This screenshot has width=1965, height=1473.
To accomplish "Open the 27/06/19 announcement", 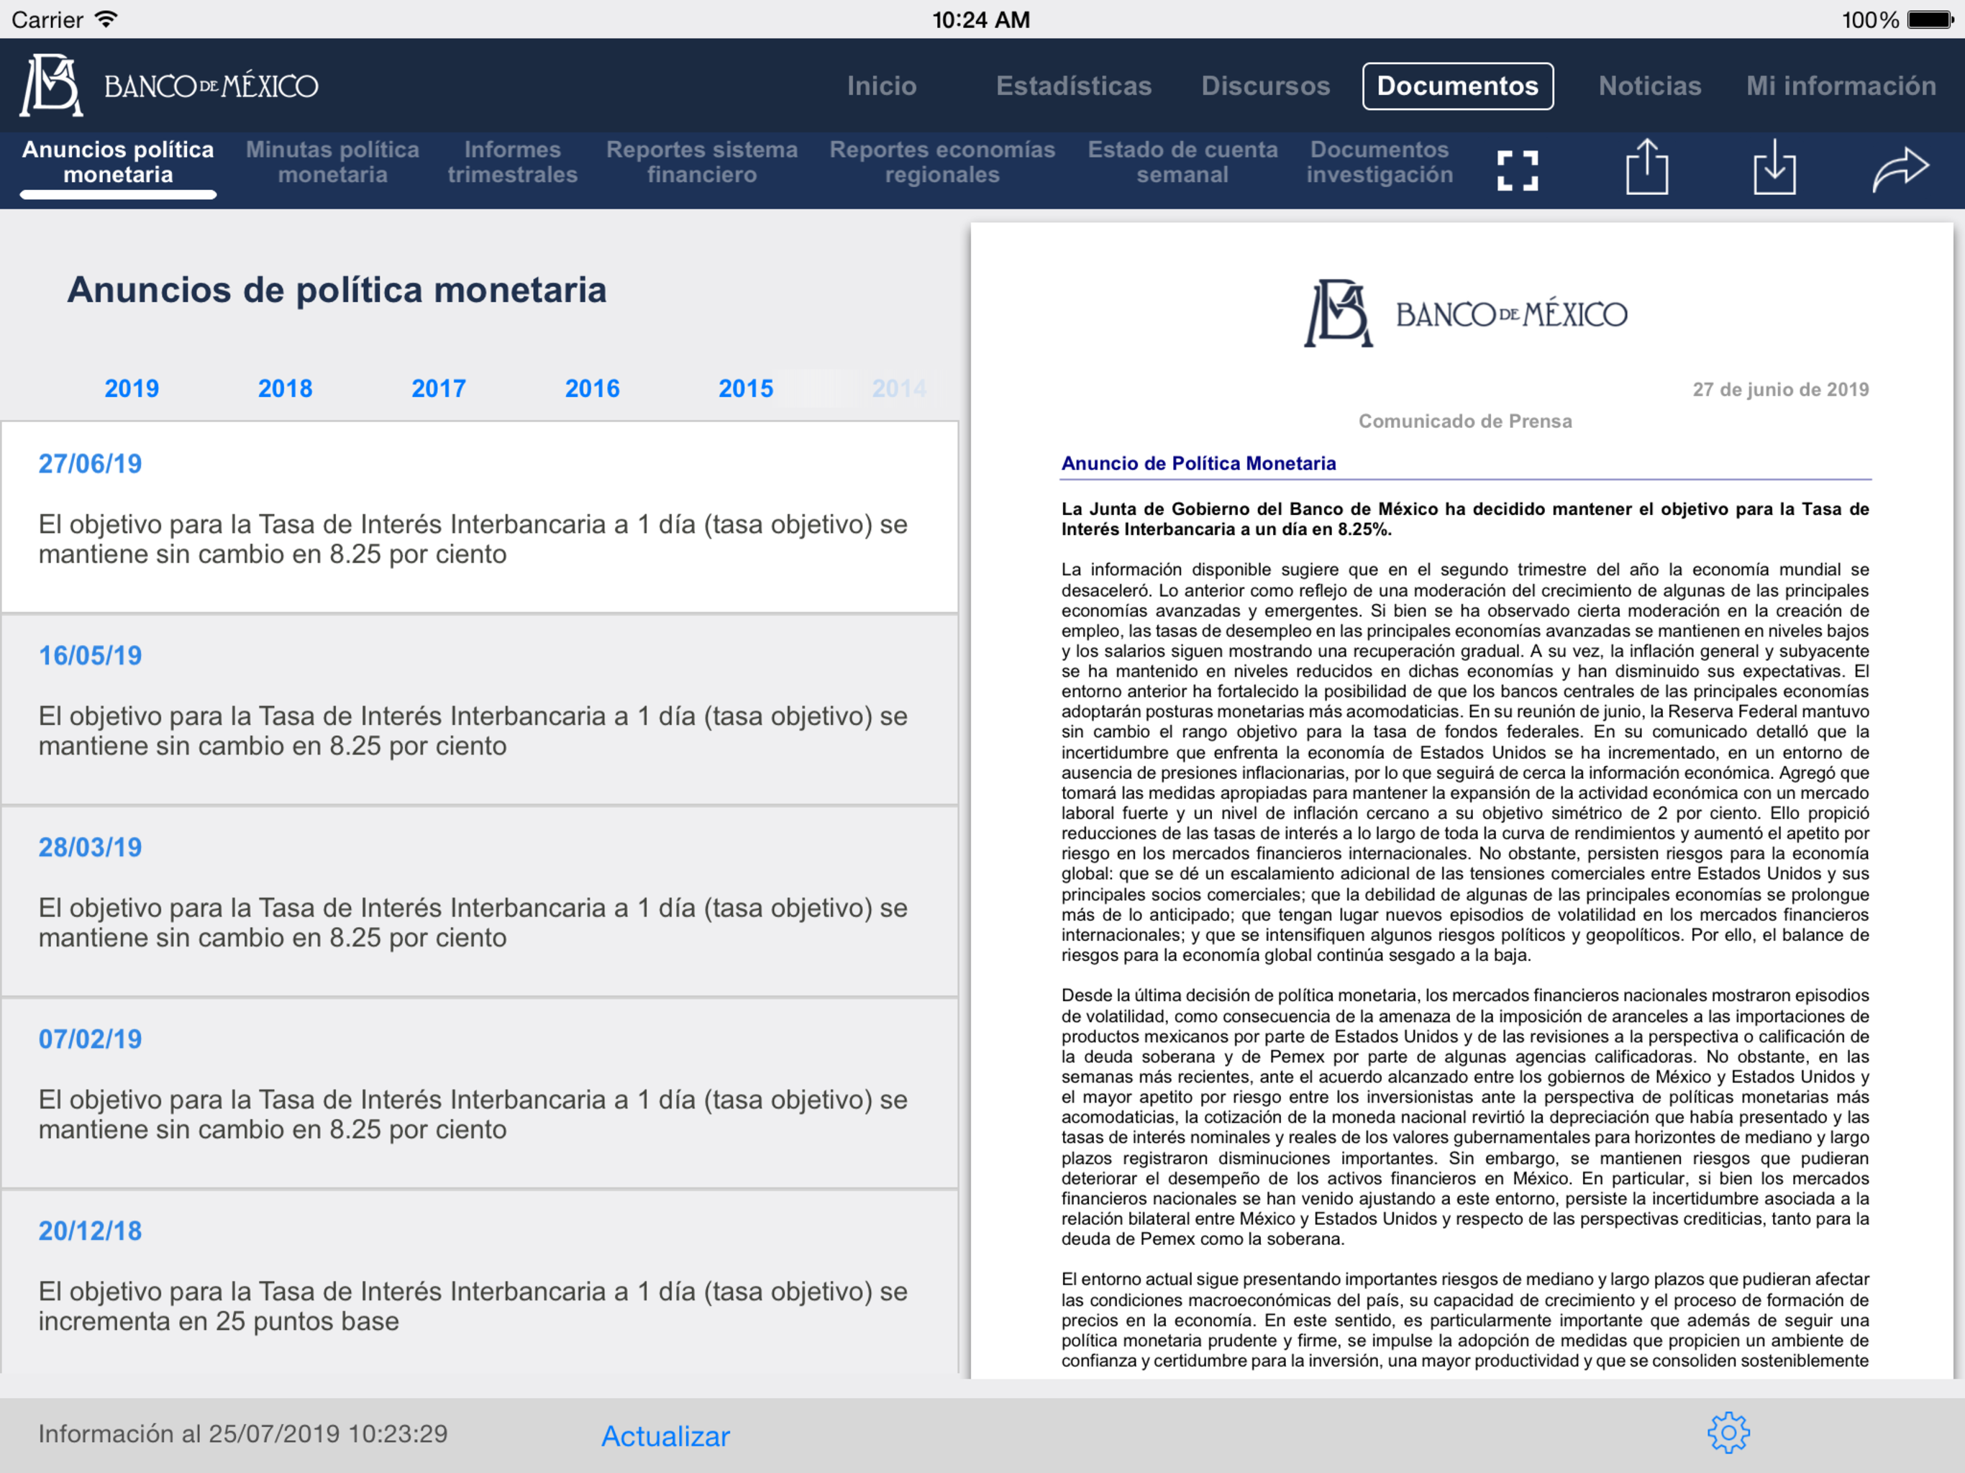I will click(480, 517).
